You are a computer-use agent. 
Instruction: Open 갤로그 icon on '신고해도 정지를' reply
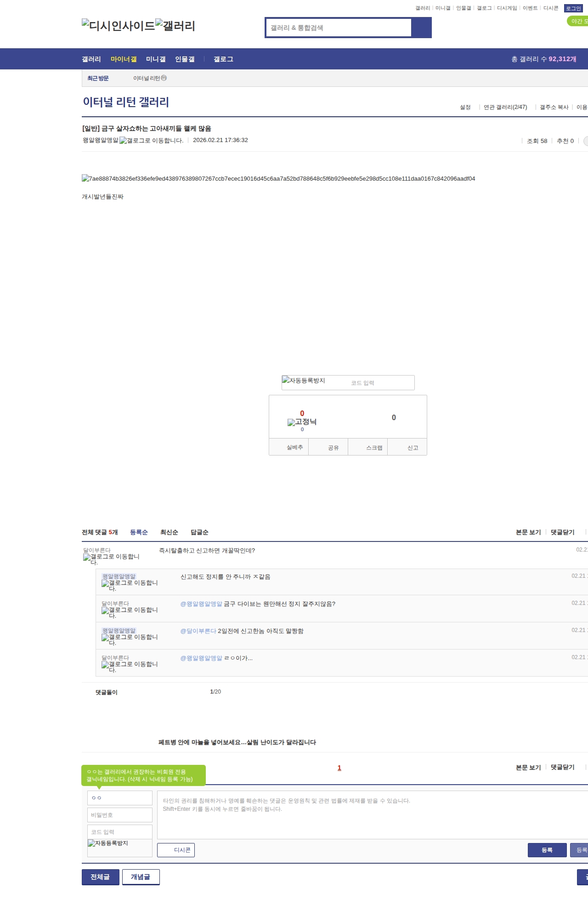(130, 585)
